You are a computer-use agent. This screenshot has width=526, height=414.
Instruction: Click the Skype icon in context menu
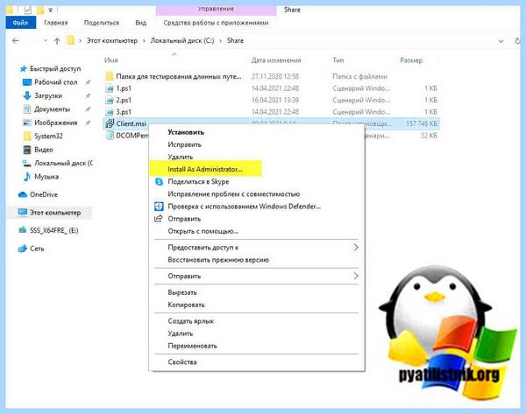point(159,181)
